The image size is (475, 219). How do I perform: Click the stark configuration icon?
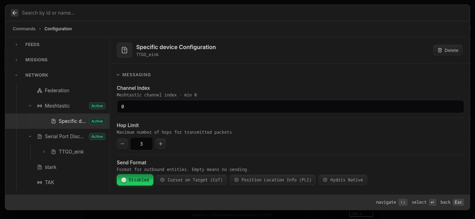point(39,167)
